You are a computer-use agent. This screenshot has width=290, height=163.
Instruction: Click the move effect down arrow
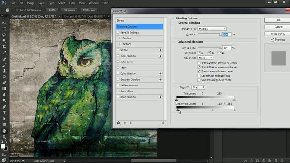[x=131, y=123]
